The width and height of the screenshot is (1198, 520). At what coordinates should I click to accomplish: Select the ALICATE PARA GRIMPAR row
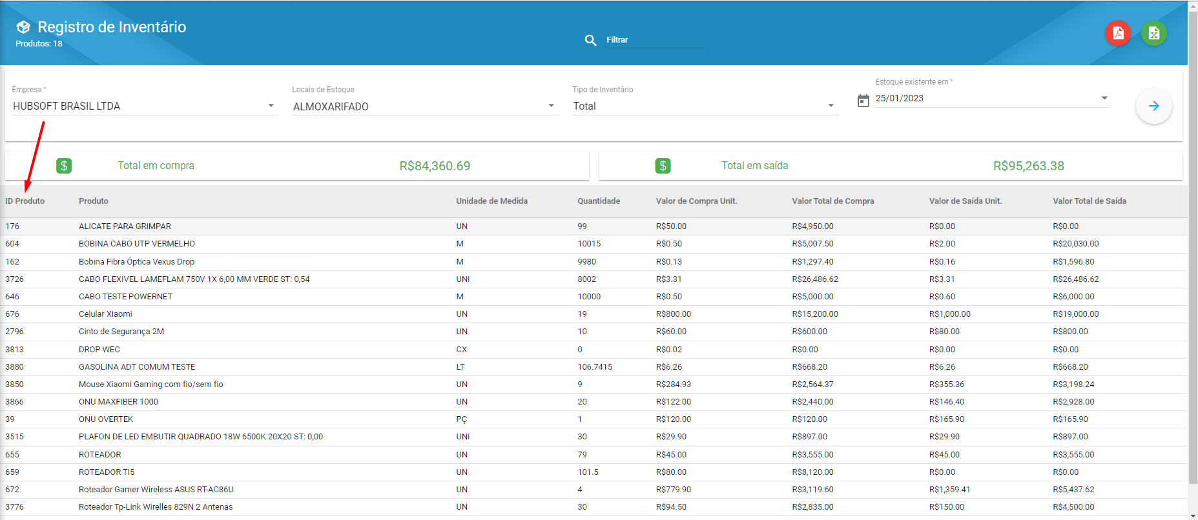(594, 226)
